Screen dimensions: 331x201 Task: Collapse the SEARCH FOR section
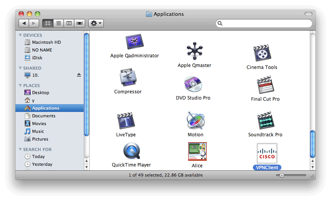20,149
